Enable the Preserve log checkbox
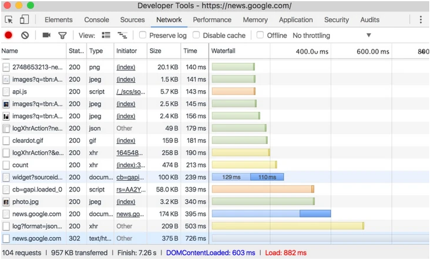The height and width of the screenshot is (260, 431). coord(142,35)
